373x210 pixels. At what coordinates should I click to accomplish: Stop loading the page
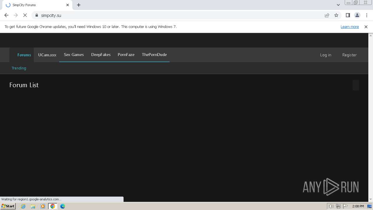[x=25, y=15]
